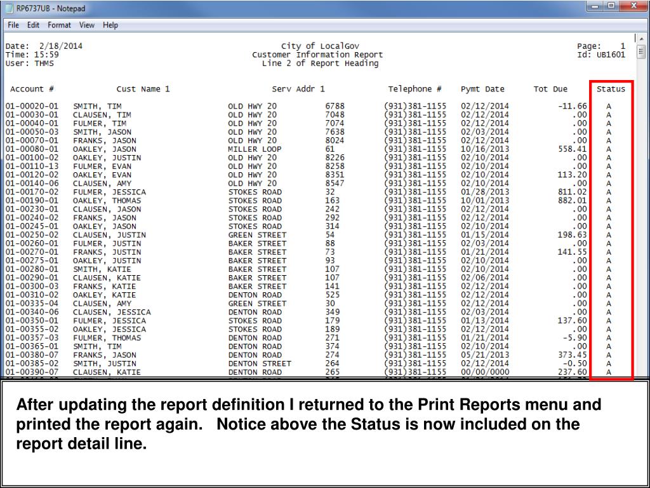Click the City of LocalGov heading

[320, 46]
